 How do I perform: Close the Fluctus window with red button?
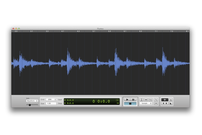13,29
